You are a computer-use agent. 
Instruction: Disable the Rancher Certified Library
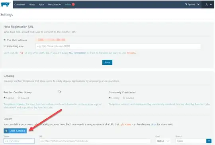pos(19,98)
